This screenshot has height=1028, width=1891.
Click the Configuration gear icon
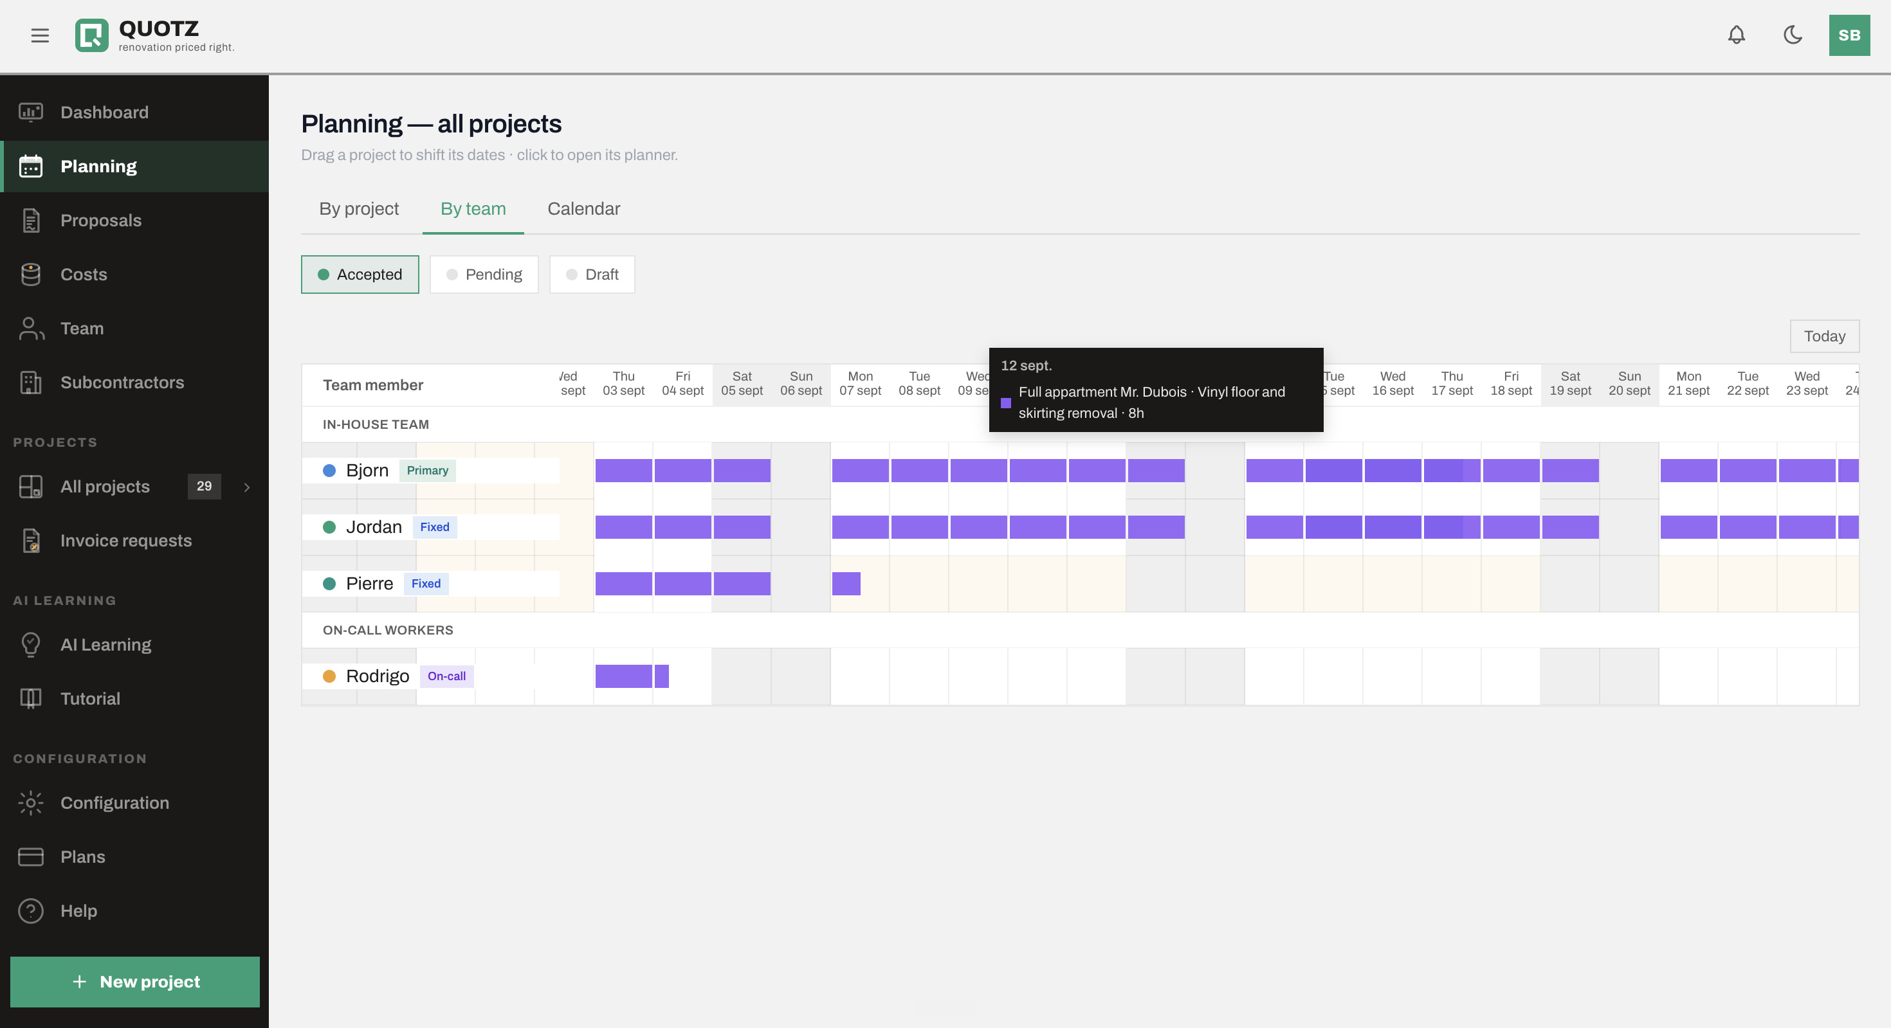click(31, 803)
